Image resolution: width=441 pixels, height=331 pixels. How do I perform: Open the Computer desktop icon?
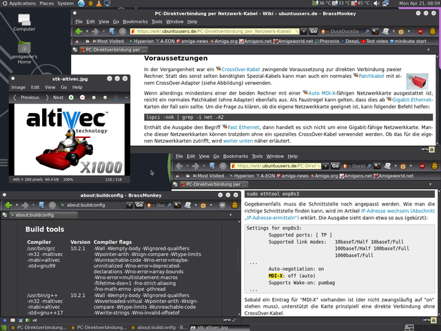(24, 23)
